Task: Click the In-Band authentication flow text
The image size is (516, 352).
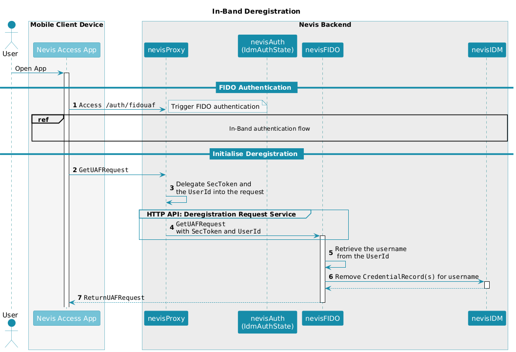Action: point(270,129)
